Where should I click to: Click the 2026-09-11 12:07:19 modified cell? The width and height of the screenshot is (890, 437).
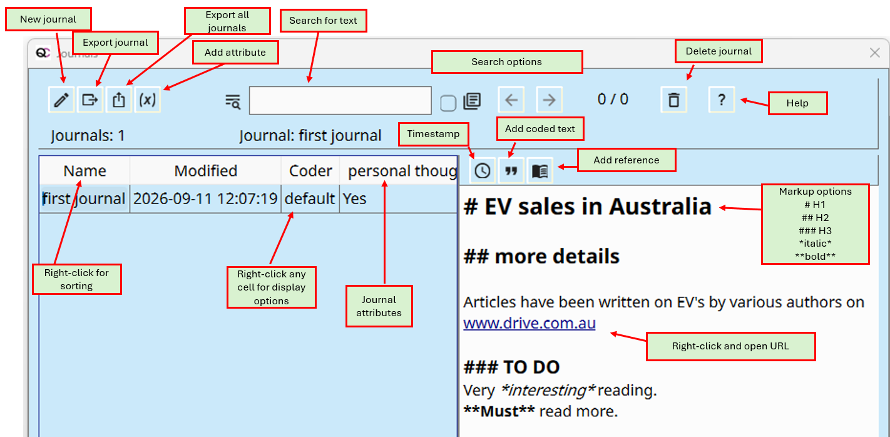coord(205,199)
